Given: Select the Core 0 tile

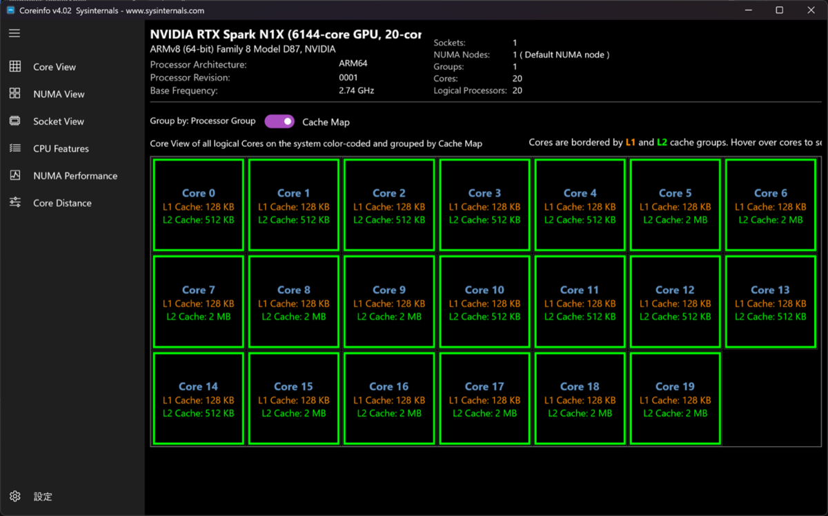Looking at the screenshot, I should coord(199,205).
